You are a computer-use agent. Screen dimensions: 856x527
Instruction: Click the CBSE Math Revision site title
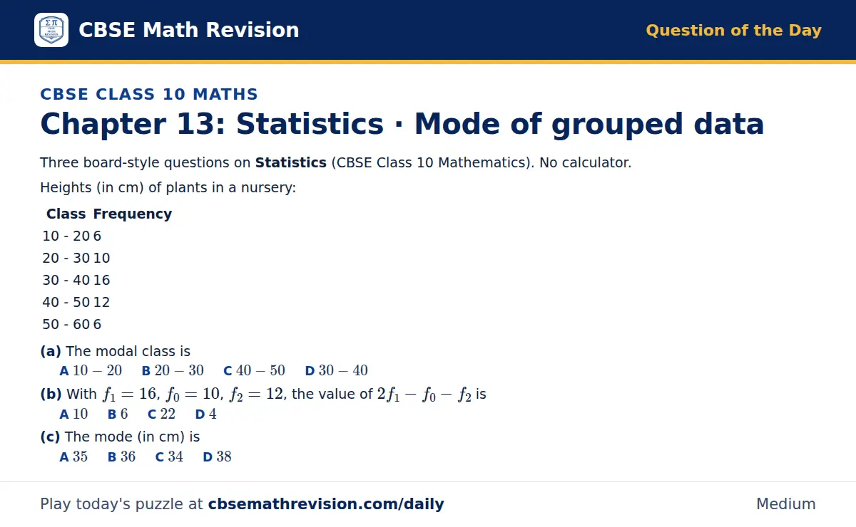point(188,30)
